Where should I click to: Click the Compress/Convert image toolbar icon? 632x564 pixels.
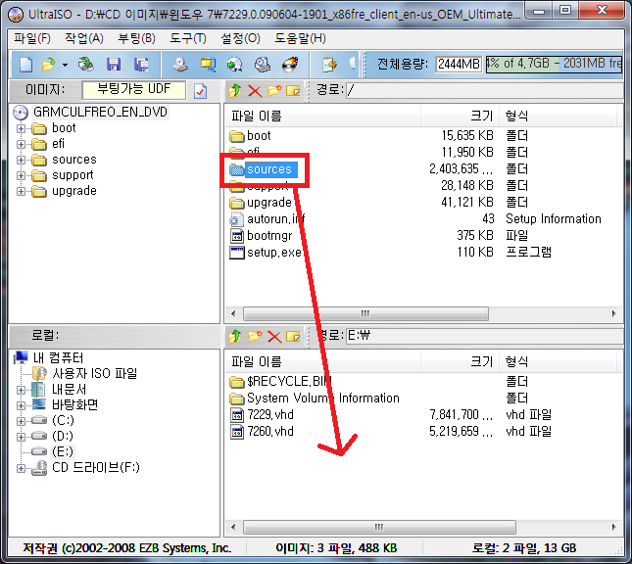208,65
